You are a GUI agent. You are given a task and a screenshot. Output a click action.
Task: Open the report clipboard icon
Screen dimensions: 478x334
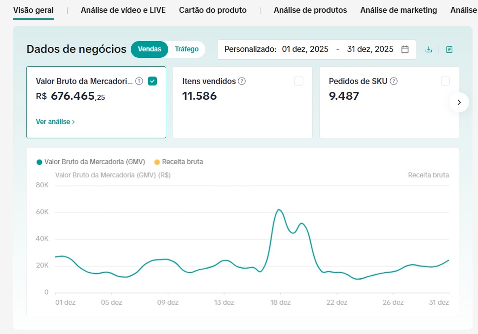point(449,49)
